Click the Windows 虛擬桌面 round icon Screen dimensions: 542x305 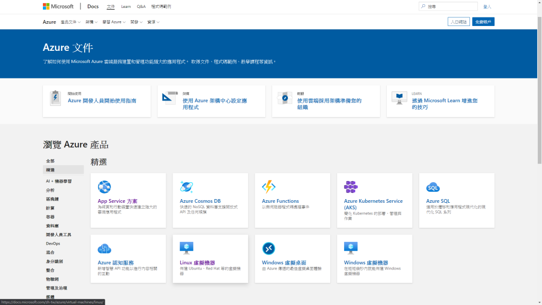click(268, 248)
